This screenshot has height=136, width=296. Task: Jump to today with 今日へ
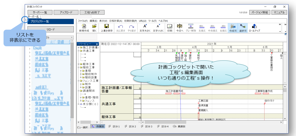(180, 28)
